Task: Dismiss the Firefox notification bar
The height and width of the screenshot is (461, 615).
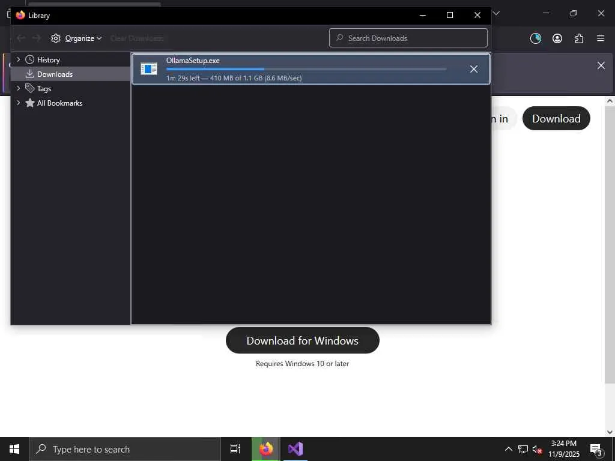Action: 601,65
